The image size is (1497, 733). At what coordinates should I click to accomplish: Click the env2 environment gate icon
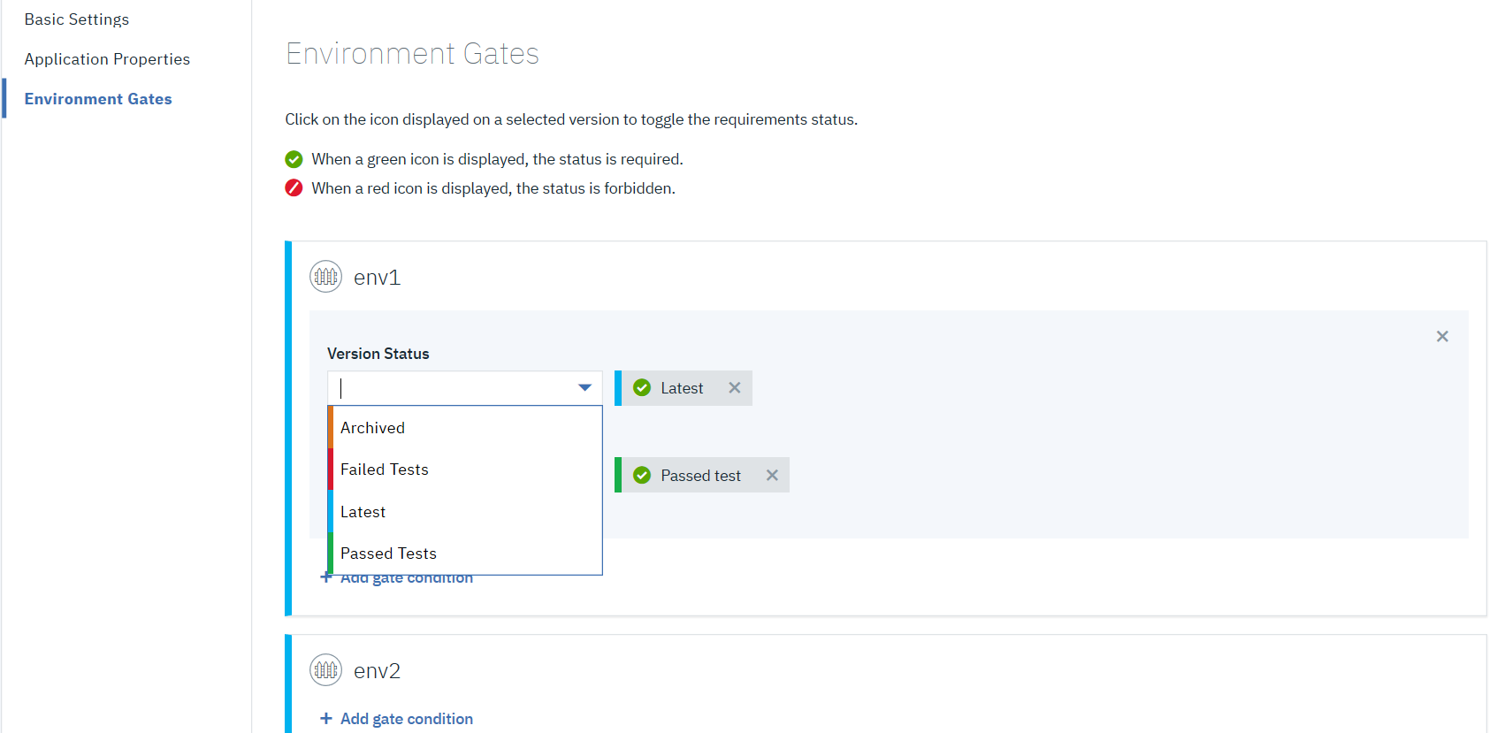pyautogui.click(x=325, y=670)
